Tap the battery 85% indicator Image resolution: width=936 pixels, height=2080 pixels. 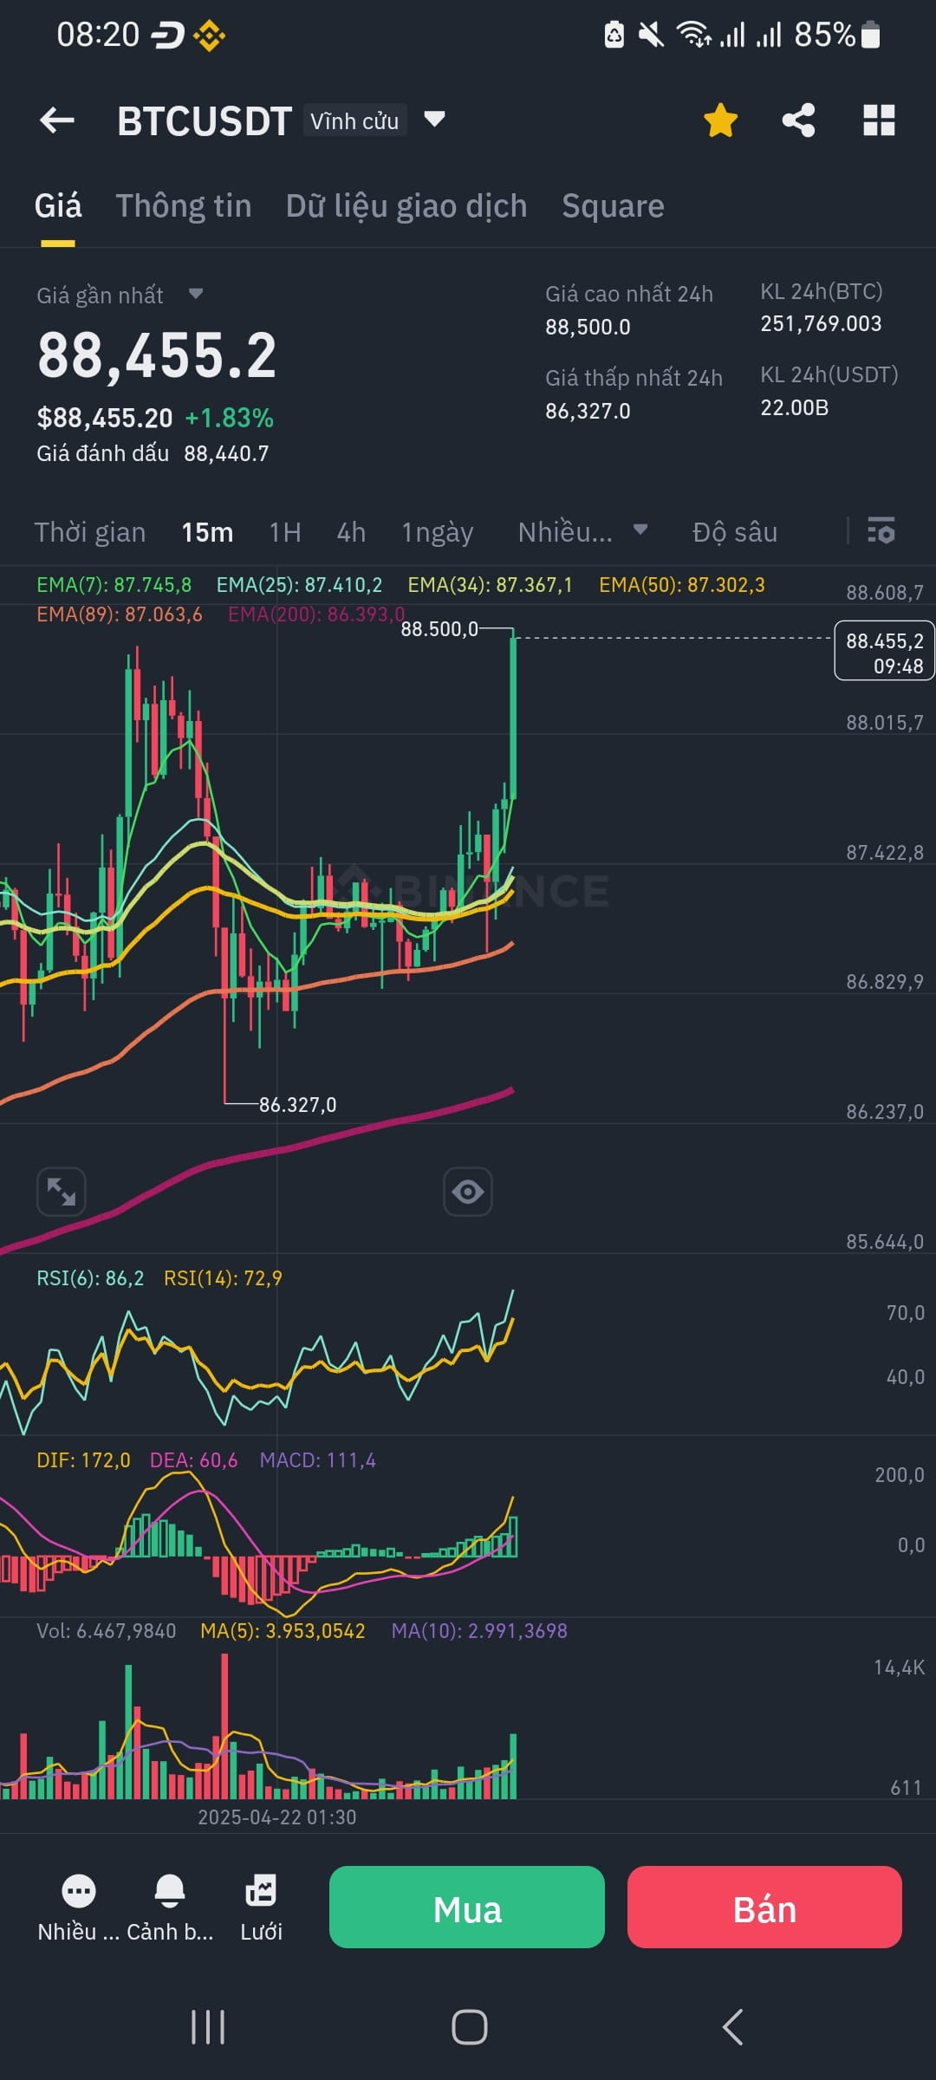[836, 35]
